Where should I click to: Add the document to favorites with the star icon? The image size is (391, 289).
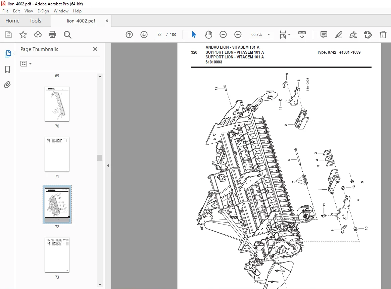click(x=23, y=35)
